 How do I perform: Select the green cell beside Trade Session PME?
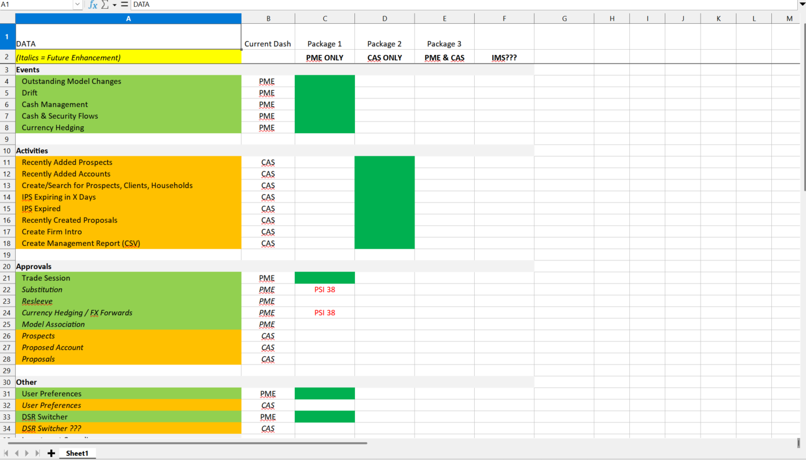pyautogui.click(x=325, y=278)
